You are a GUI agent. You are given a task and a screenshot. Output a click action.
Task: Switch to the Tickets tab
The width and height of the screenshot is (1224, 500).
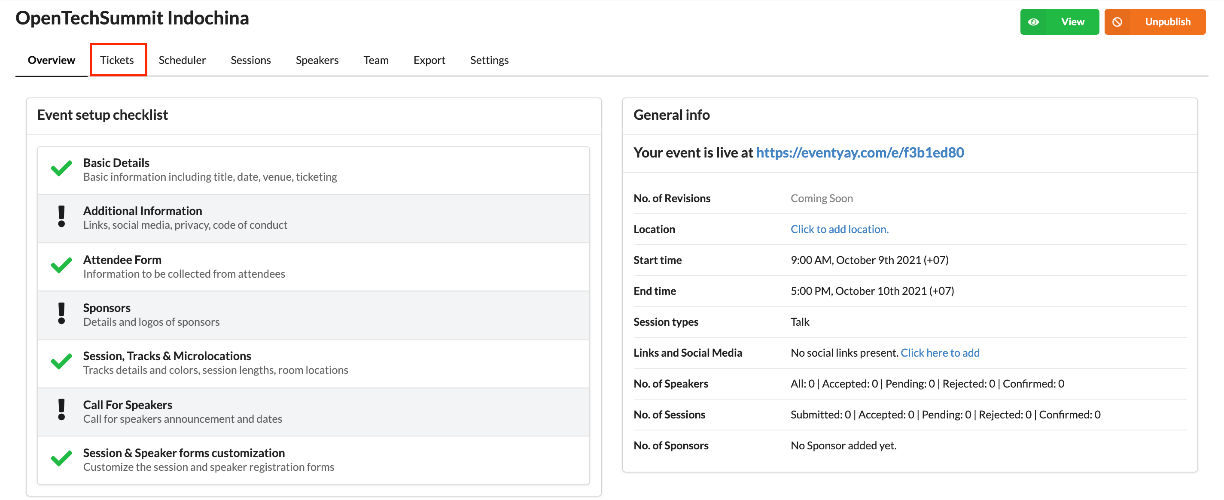(x=117, y=61)
